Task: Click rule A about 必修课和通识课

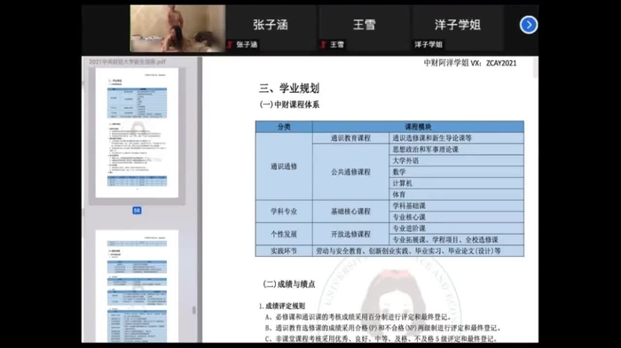Action: point(358,317)
